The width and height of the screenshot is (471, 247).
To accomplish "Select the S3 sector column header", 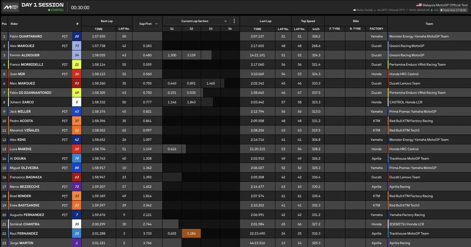I will [x=211, y=29].
